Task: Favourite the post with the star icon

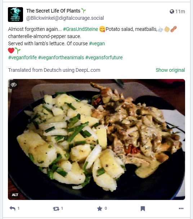Action: (x=100, y=209)
